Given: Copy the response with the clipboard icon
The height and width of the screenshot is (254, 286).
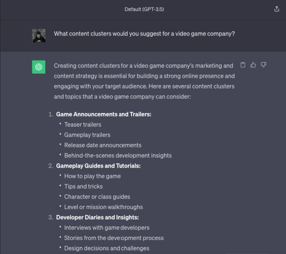Looking at the screenshot, I should point(243,65).
